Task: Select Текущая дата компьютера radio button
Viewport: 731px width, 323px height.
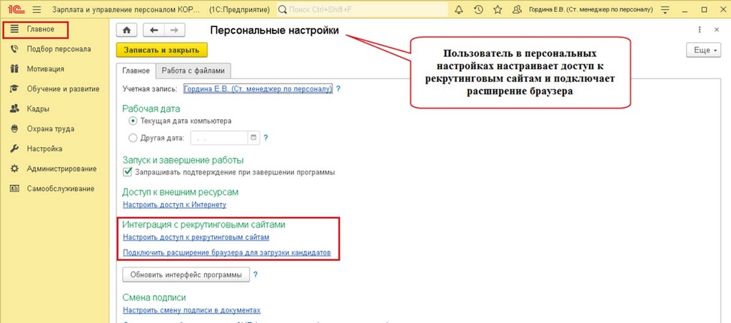Action: point(132,121)
